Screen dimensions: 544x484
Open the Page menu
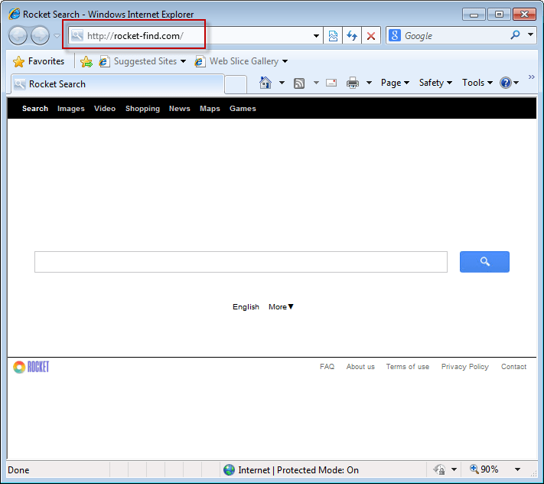(395, 83)
